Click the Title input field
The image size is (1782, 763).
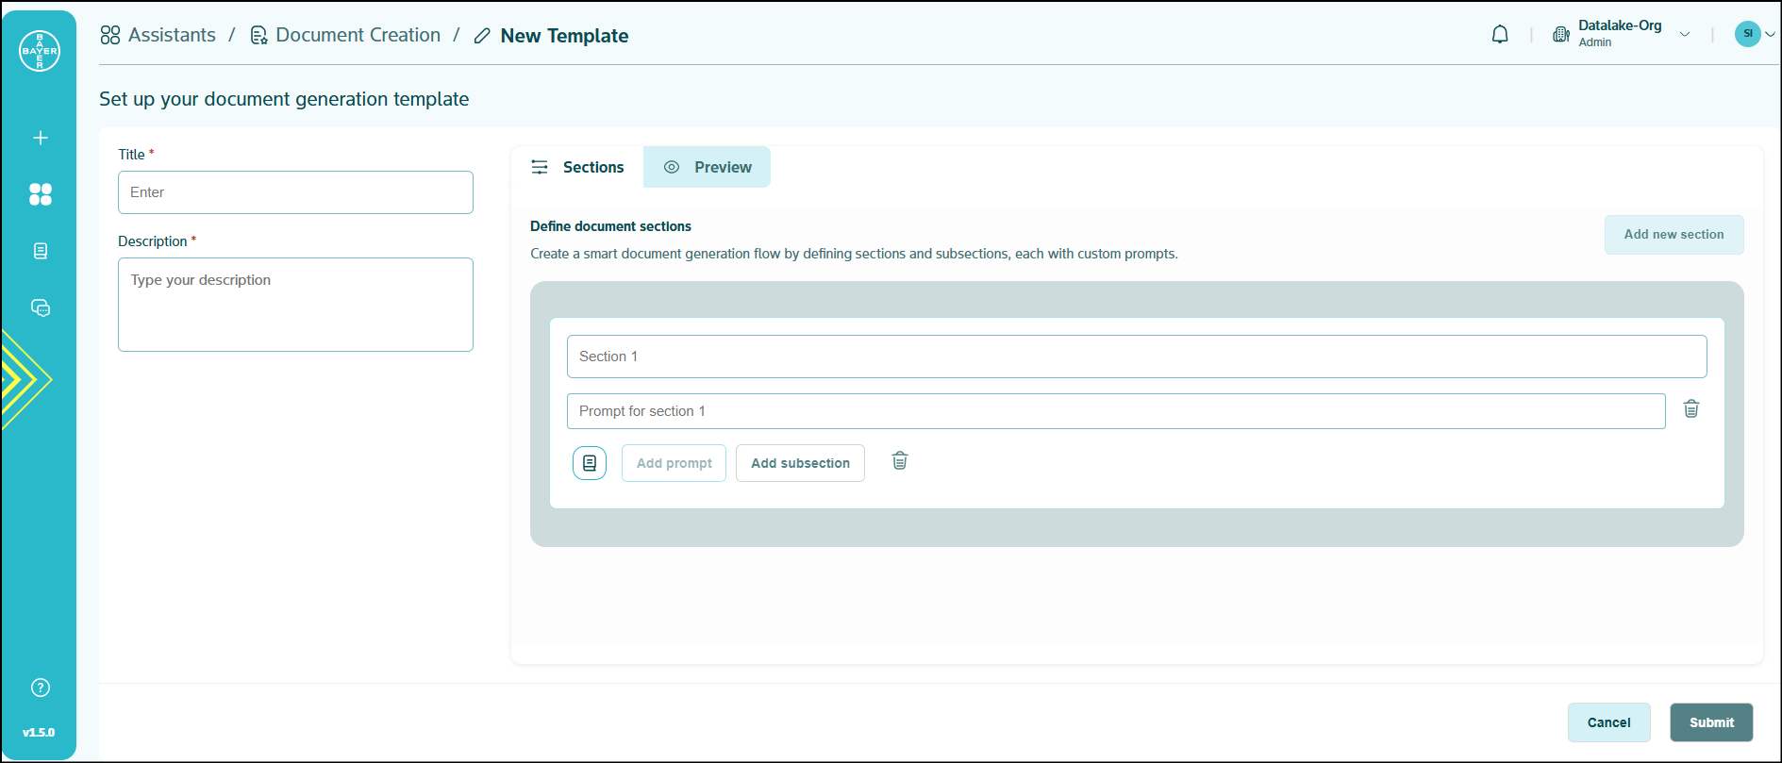[295, 192]
